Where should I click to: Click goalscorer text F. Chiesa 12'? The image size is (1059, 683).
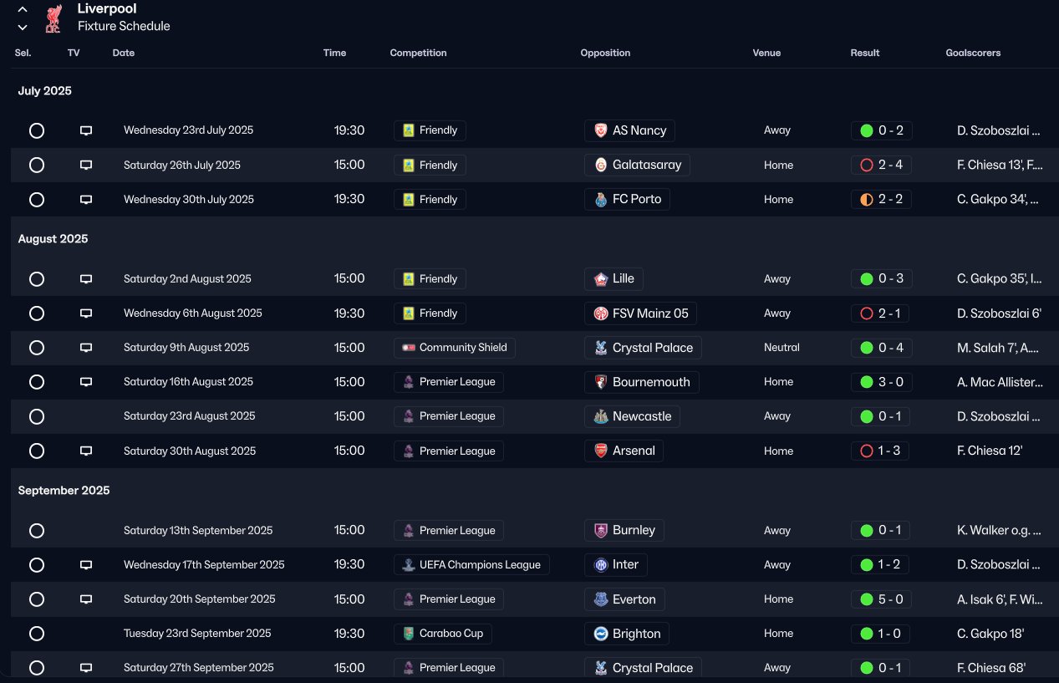[x=990, y=451]
